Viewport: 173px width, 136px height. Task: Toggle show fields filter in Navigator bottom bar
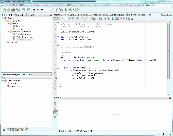pyautogui.click(x=8, y=129)
